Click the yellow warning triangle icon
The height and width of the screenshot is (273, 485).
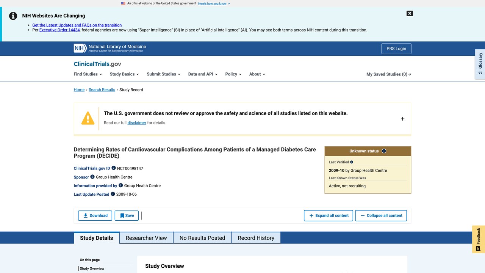click(88, 118)
